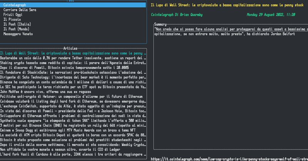Click the Articles panel title
Screen dimensions: 308x161
point(70,48)
